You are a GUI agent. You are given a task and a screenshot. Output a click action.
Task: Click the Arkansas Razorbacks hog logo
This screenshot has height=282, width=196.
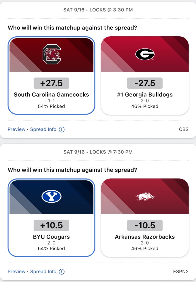(145, 197)
